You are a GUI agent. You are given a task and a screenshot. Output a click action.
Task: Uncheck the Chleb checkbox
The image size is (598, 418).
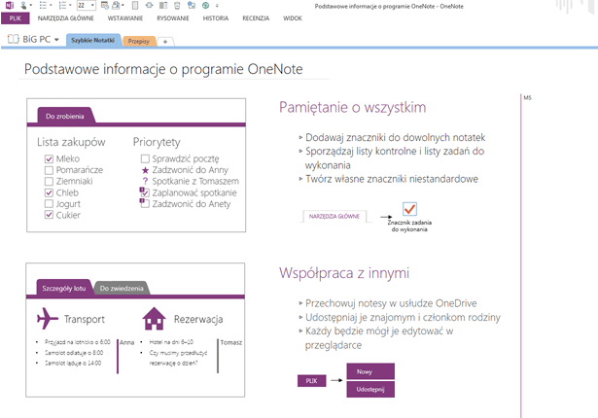49,192
